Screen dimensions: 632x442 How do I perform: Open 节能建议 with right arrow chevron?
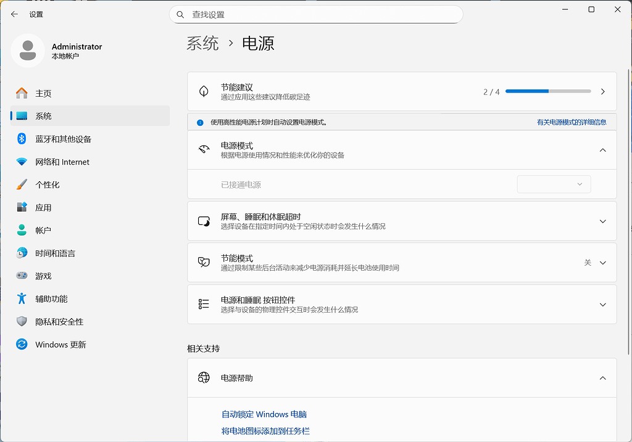click(x=602, y=92)
